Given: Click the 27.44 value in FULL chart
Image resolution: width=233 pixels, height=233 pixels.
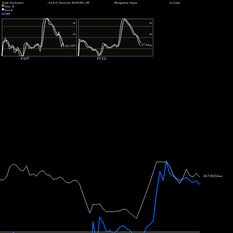Looking at the screenshot, I should [145, 45].
